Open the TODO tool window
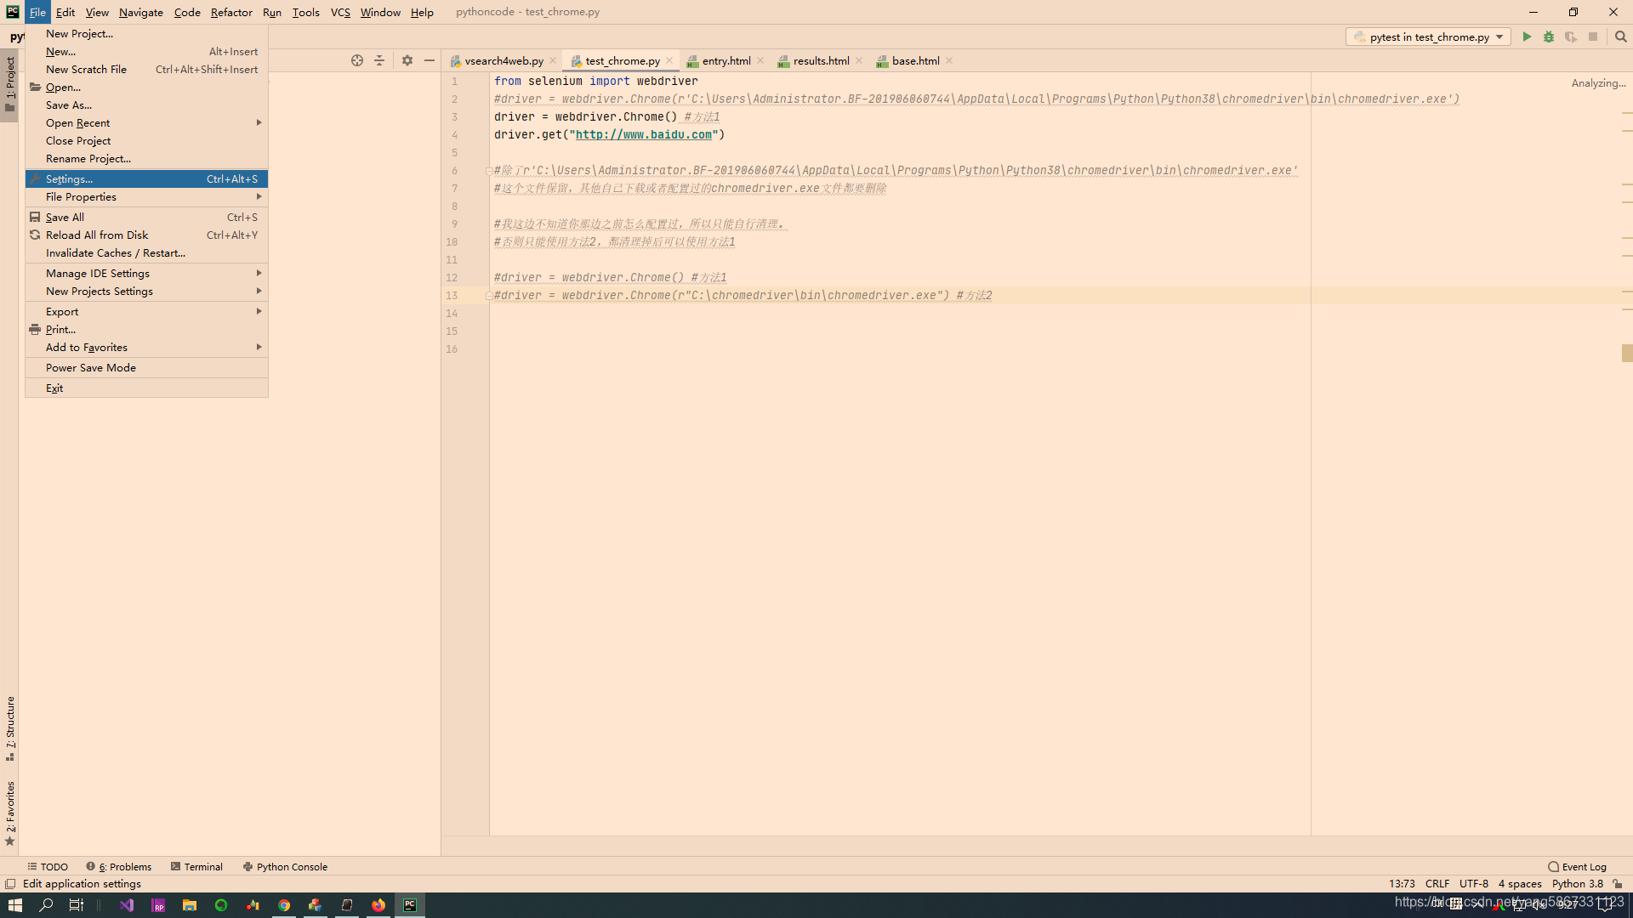The image size is (1633, 918). [48, 867]
